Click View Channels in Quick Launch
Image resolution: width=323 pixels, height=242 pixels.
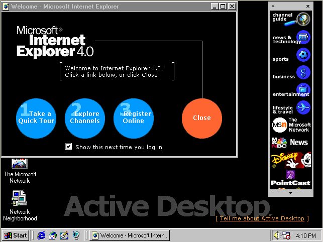pyautogui.click(x=76, y=235)
